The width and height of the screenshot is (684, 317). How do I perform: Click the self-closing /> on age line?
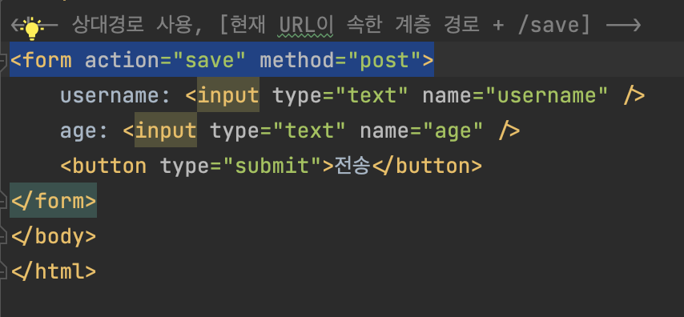(509, 130)
